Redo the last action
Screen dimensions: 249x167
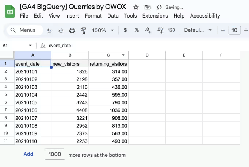(x=61, y=30)
